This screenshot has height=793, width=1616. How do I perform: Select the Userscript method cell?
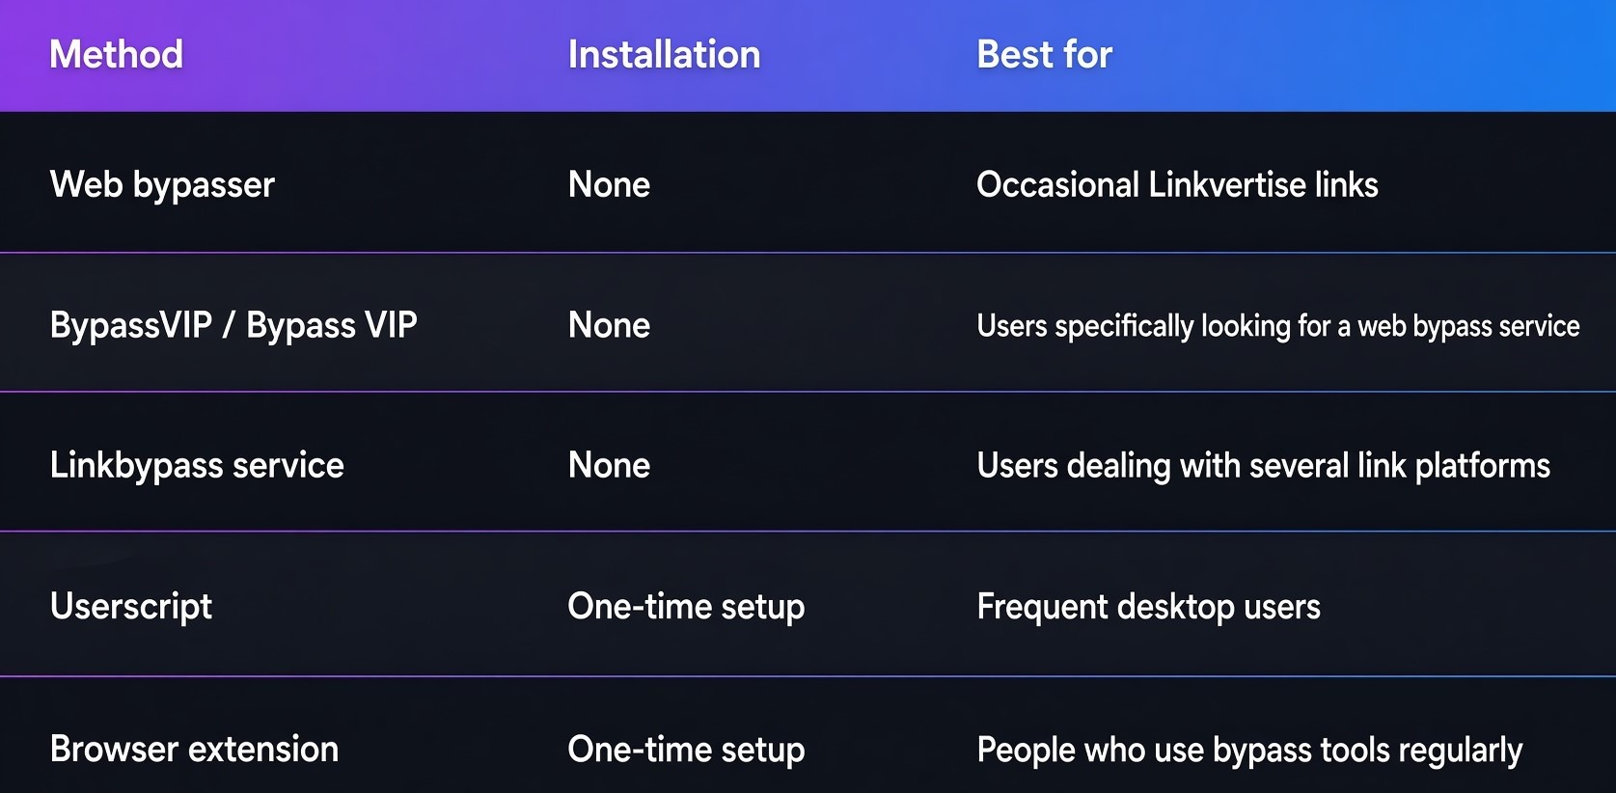point(131,607)
